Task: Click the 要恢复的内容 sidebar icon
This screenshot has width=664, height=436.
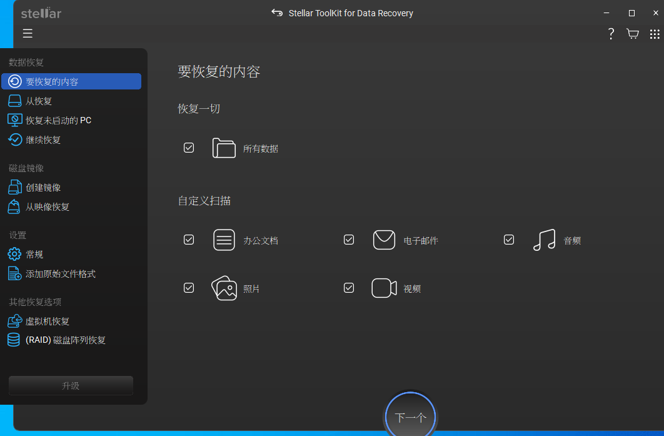Action: pos(15,81)
